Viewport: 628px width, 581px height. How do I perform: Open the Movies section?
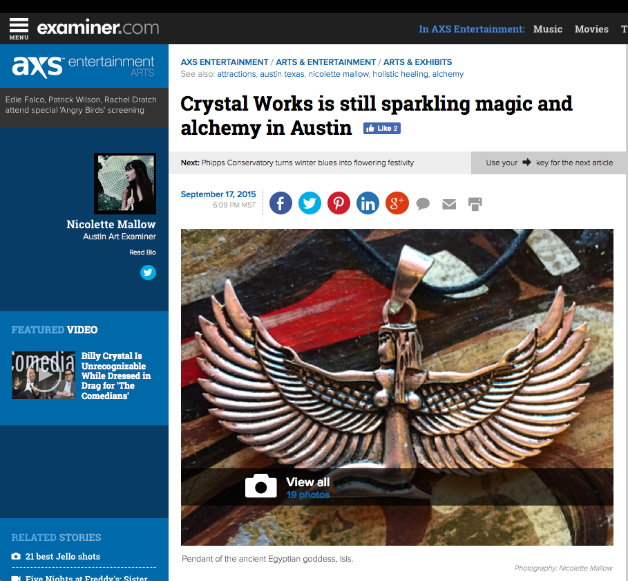[591, 29]
